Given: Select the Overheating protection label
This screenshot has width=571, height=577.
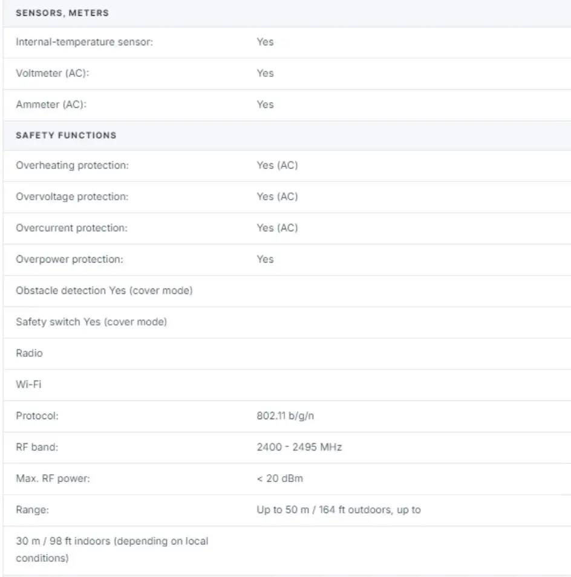Looking at the screenshot, I should [x=72, y=165].
